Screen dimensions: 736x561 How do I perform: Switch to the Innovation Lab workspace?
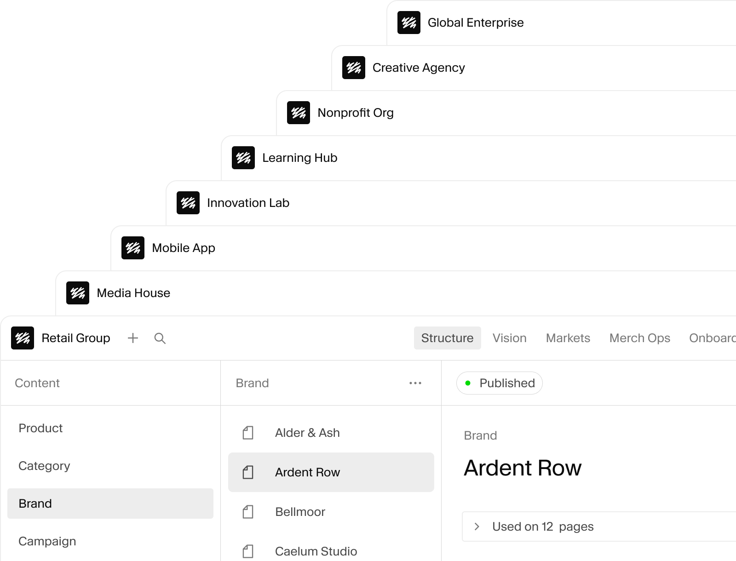tap(248, 203)
